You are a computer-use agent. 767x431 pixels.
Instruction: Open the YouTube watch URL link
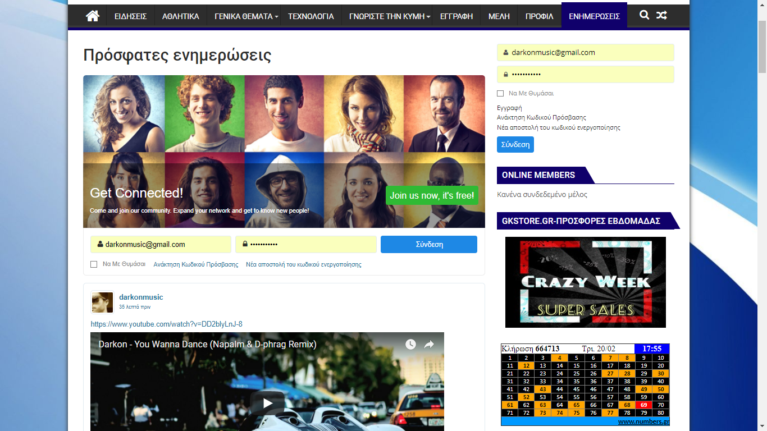pos(167,324)
